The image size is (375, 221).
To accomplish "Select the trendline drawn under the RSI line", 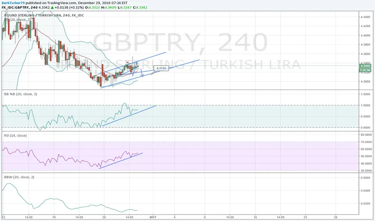I will point(121,161).
